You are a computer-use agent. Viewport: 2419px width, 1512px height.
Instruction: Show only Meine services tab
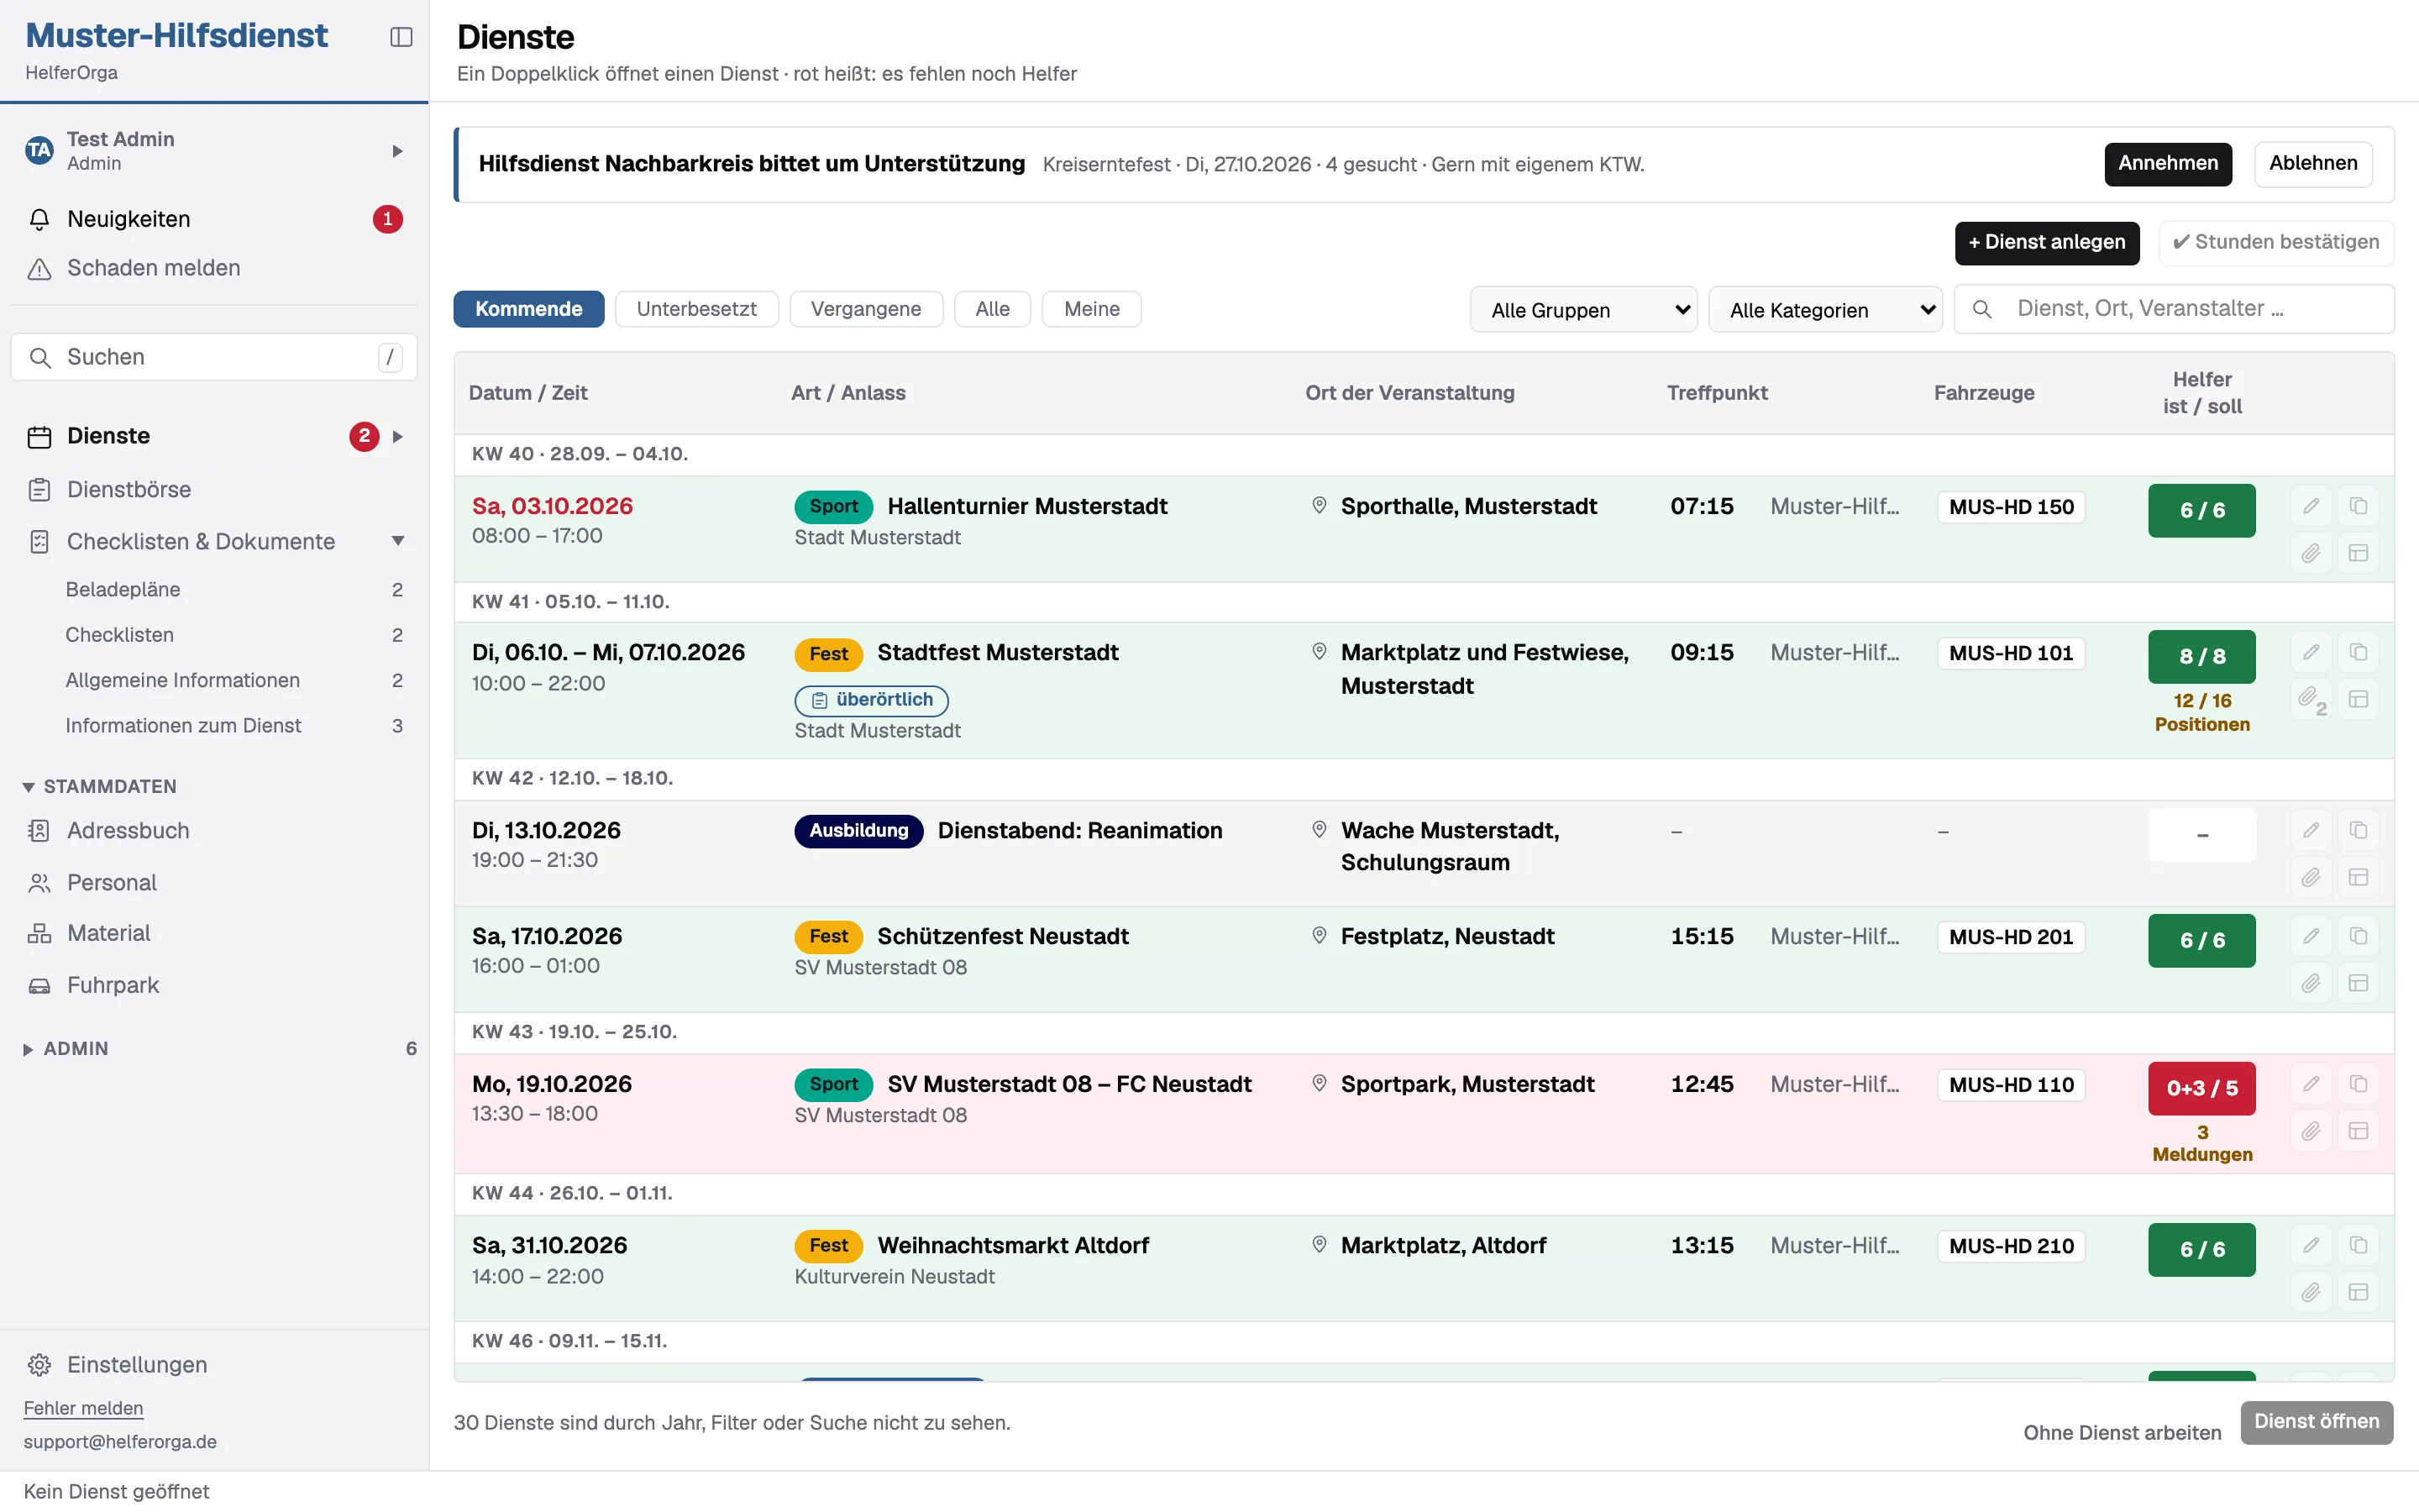click(1092, 309)
